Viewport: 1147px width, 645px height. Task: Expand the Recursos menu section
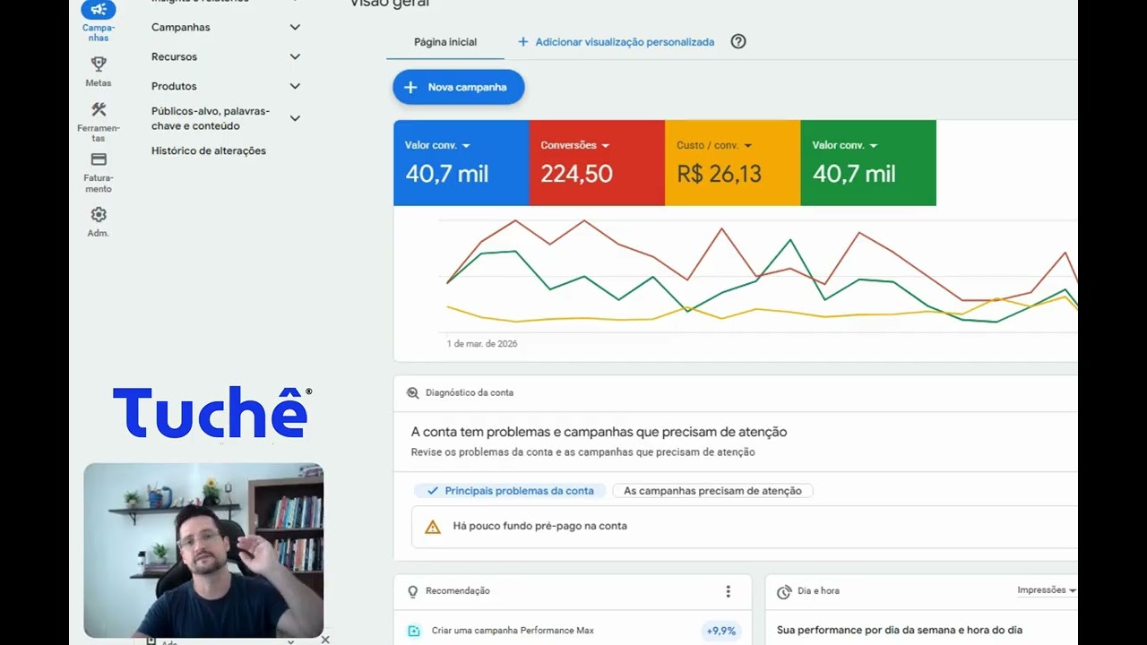pos(295,56)
